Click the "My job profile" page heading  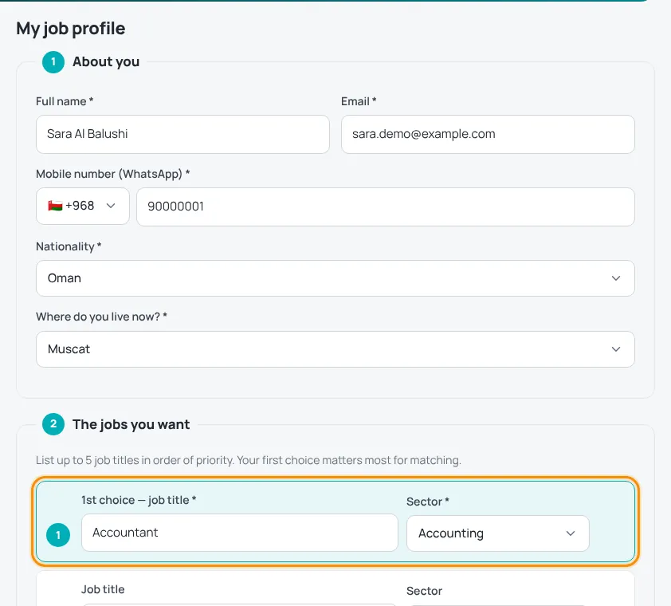click(71, 29)
